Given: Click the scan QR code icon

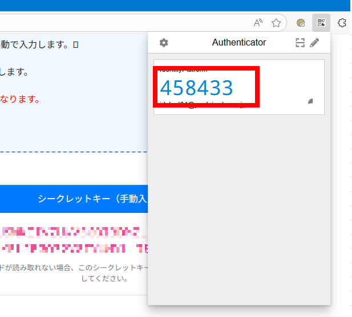Looking at the screenshot, I should click(x=300, y=43).
